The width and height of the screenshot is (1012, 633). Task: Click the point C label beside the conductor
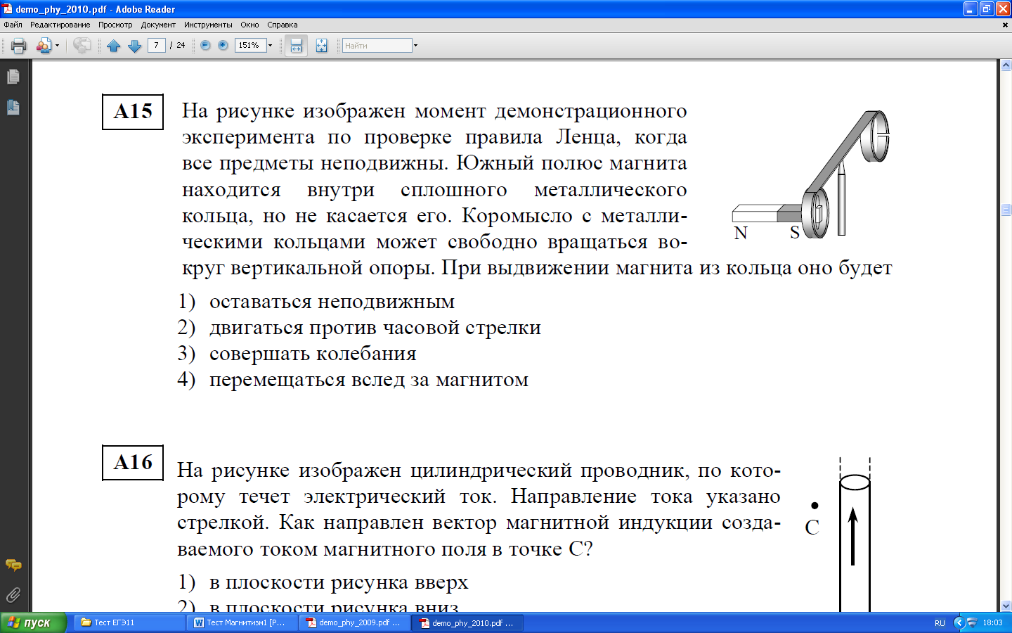[812, 527]
